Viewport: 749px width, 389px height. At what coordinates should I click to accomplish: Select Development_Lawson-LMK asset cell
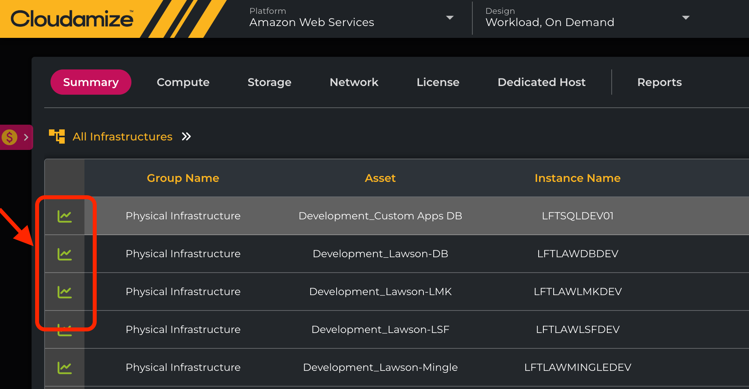380,292
